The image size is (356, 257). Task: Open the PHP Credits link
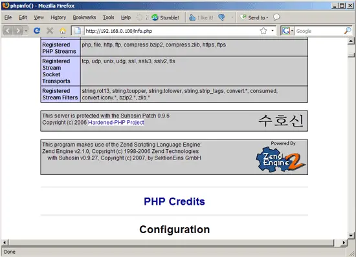pyautogui.click(x=174, y=201)
